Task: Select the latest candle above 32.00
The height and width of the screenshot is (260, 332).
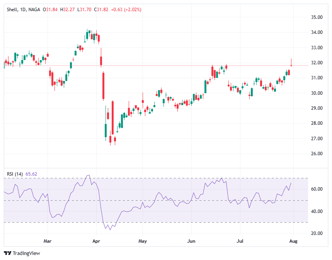Action: 291,63
